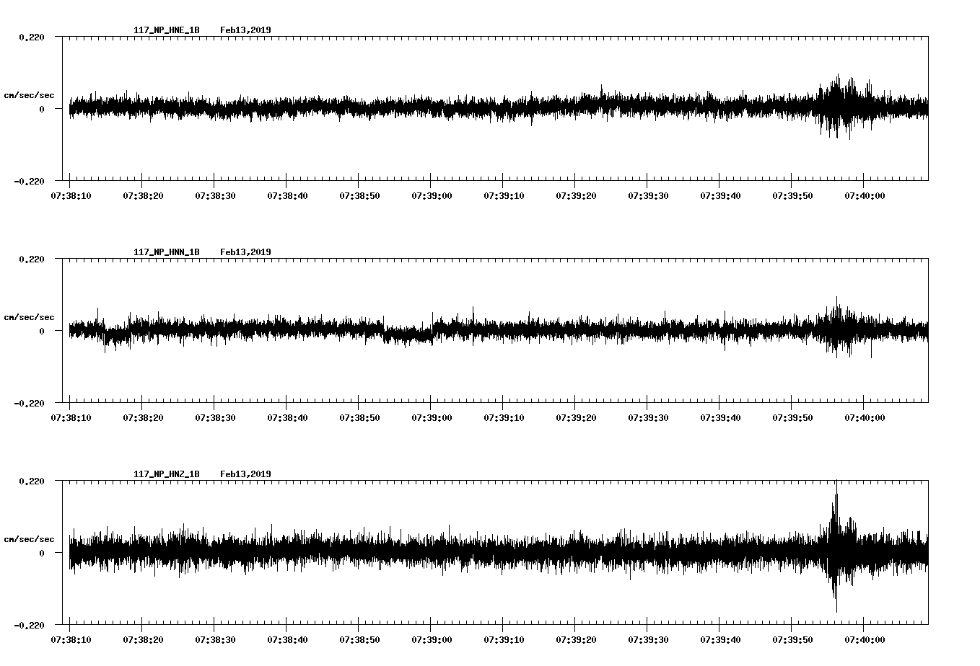Click the zero axis label on HNZ plot
This screenshot has width=980, height=666.
[41, 553]
